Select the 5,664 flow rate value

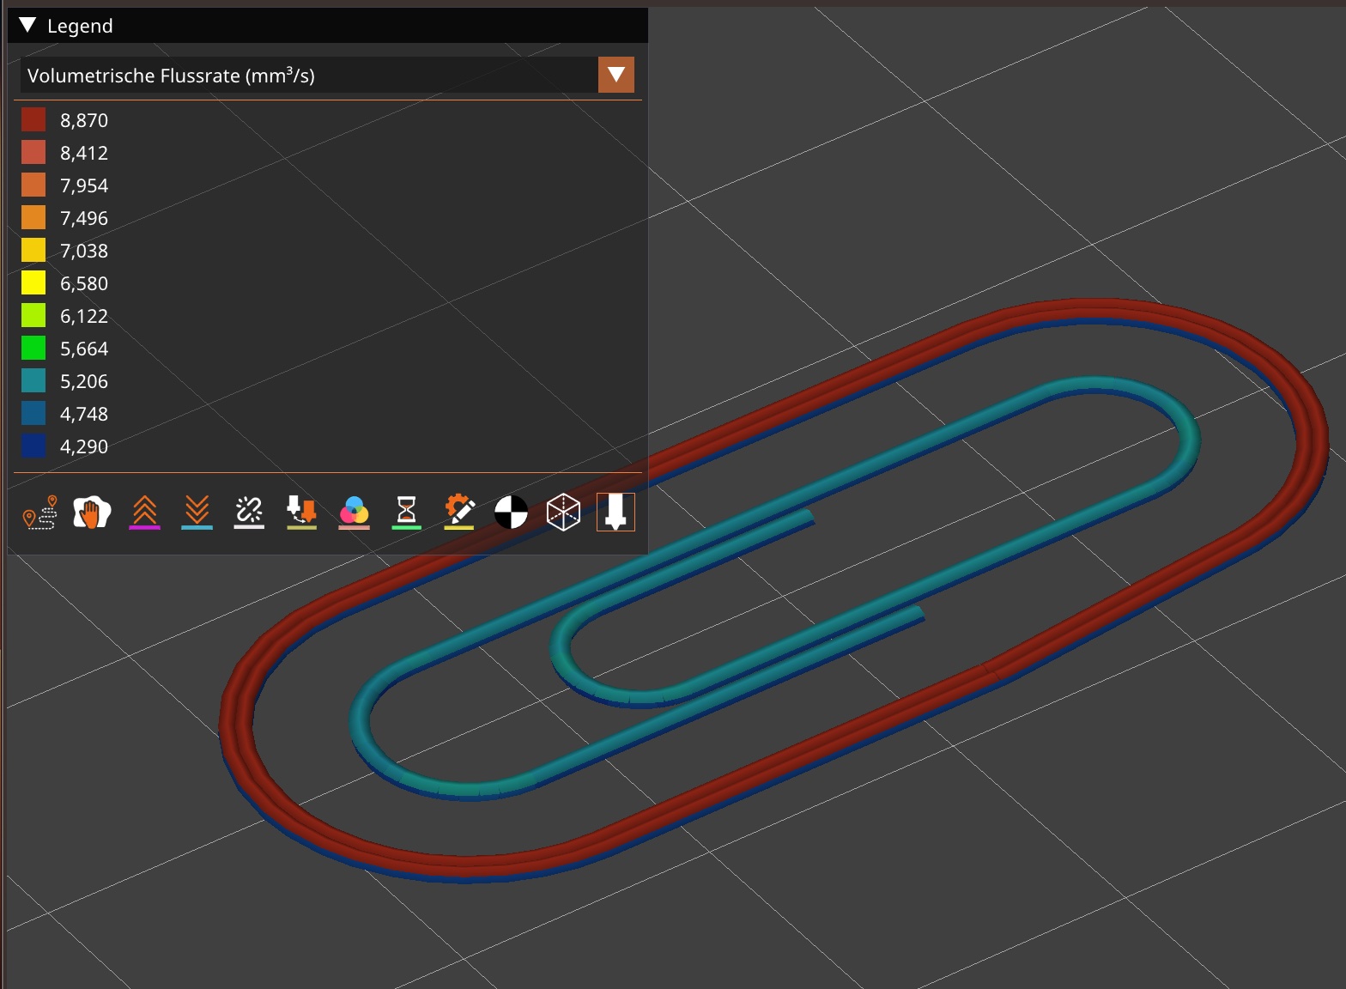coord(84,349)
